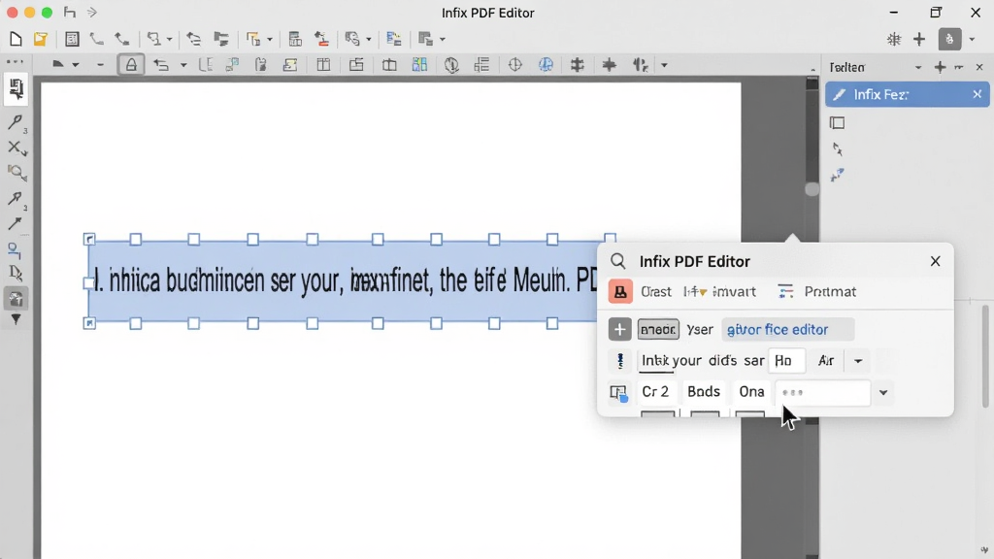Select the X cross tool in left sidebar
Image resolution: width=994 pixels, height=559 pixels.
tap(16, 148)
